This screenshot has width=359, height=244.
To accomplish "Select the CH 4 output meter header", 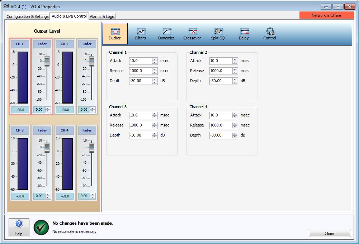I will point(65,130).
